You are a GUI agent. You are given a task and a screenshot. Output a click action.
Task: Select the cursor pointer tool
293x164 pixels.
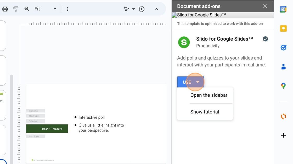pos(126,9)
